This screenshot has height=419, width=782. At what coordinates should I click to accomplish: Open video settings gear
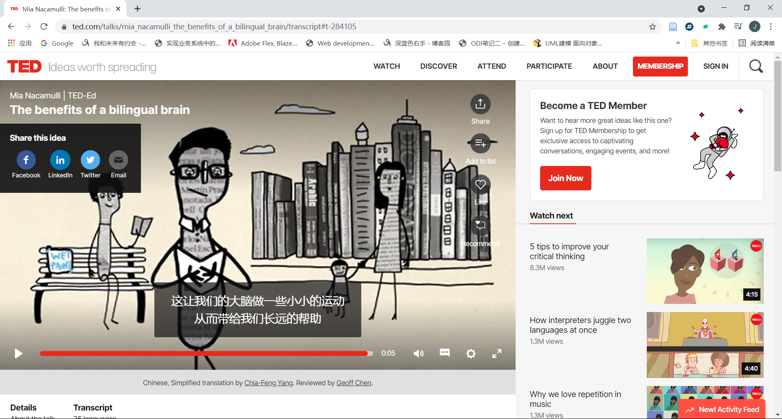pos(471,354)
